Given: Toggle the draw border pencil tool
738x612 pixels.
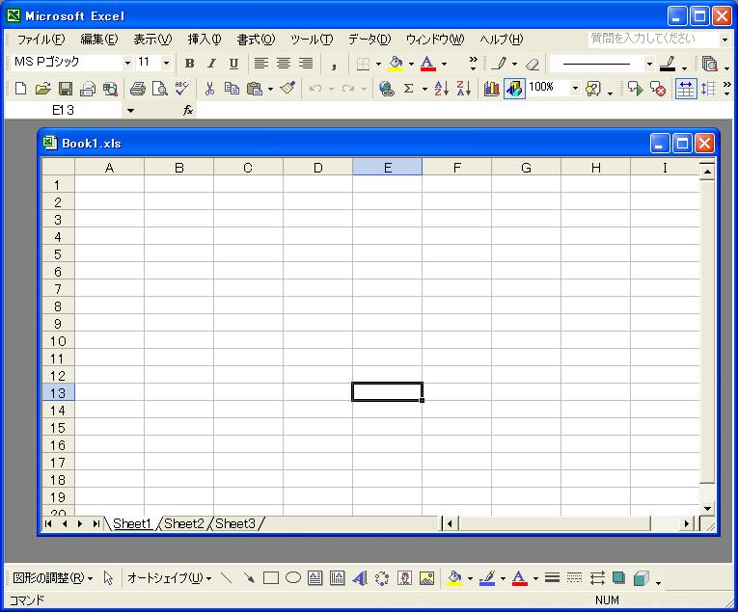Looking at the screenshot, I should tap(499, 64).
